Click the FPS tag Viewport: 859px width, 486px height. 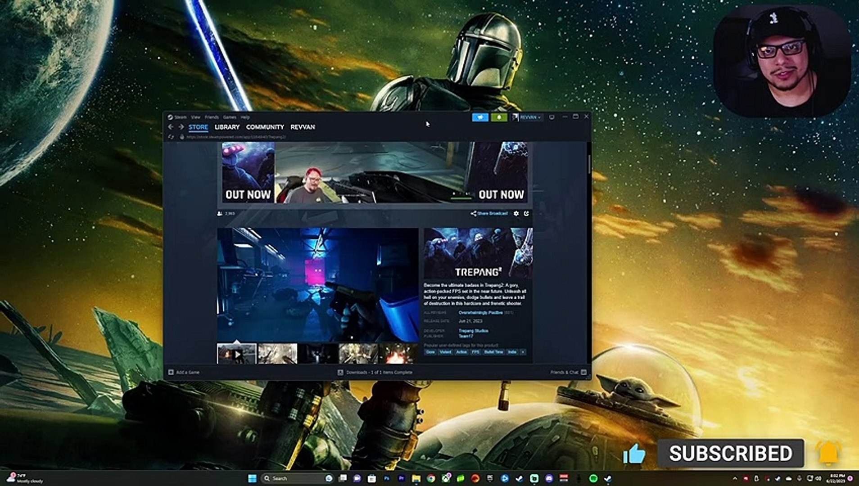coord(475,352)
